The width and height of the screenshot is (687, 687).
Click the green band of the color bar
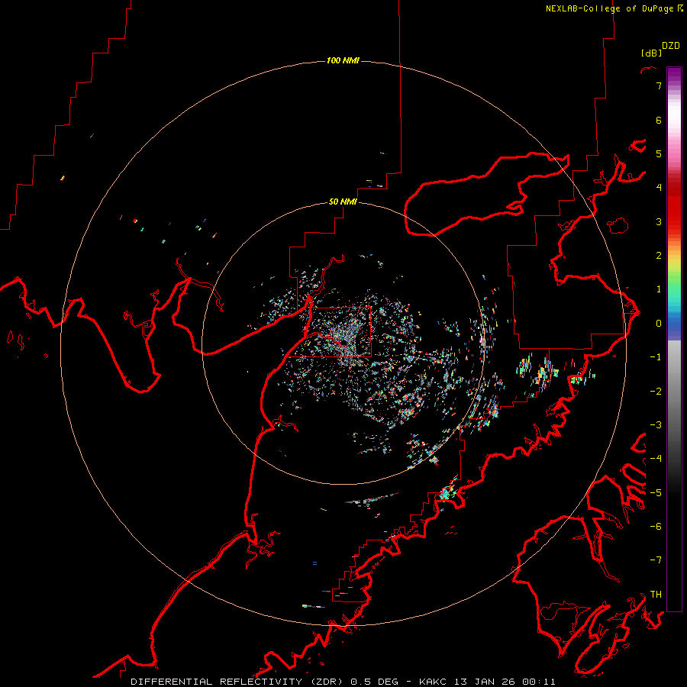click(674, 280)
